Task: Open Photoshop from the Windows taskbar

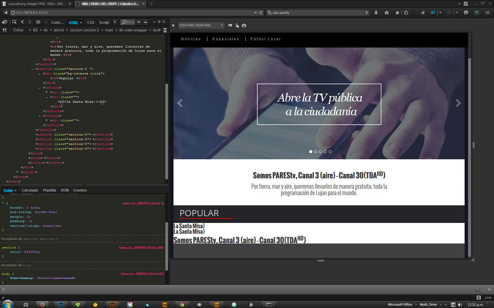Action: pos(60,304)
